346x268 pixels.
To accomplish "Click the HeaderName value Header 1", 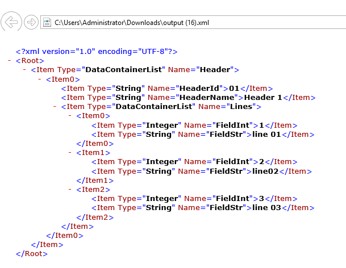I will click(264, 98).
